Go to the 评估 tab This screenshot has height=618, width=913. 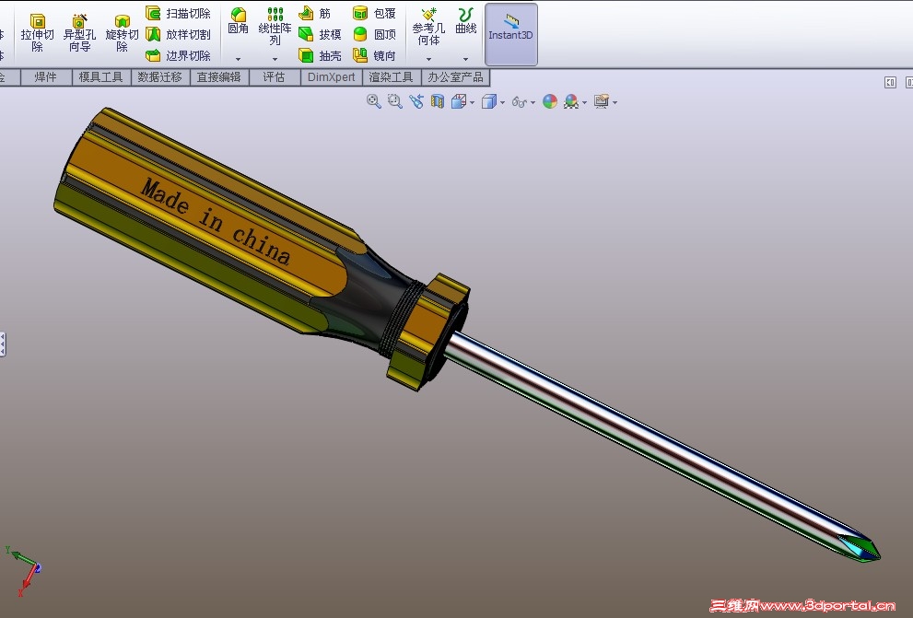point(274,76)
